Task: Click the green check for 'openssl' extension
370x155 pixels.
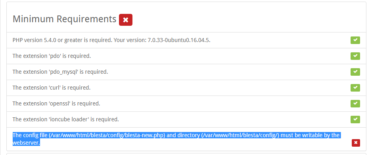Action: click(355, 103)
